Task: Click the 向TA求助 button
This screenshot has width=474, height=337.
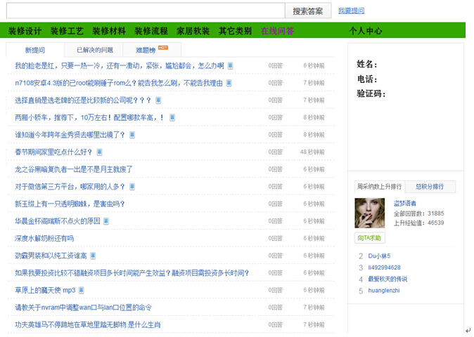Action: tap(370, 238)
